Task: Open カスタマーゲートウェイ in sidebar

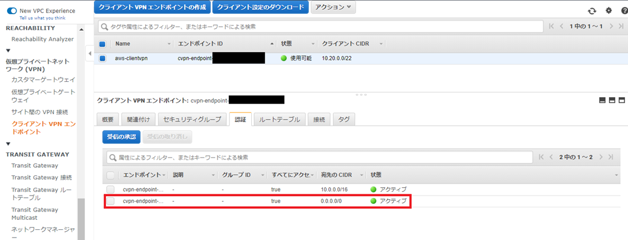Action: pos(43,80)
